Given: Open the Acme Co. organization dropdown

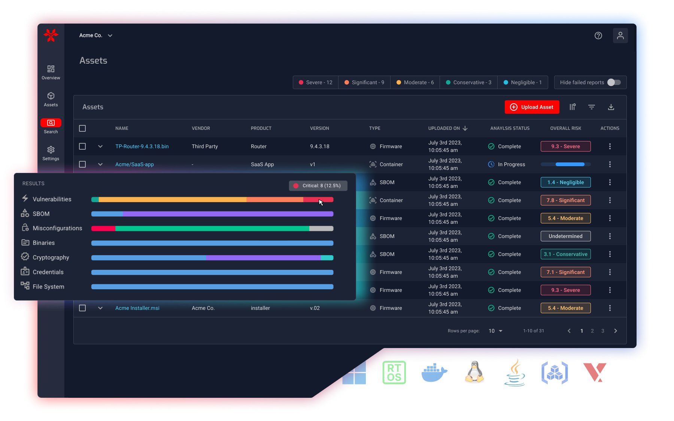Looking at the screenshot, I should coord(96,36).
